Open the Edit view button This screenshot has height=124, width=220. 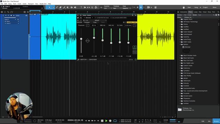[x=203, y=121]
